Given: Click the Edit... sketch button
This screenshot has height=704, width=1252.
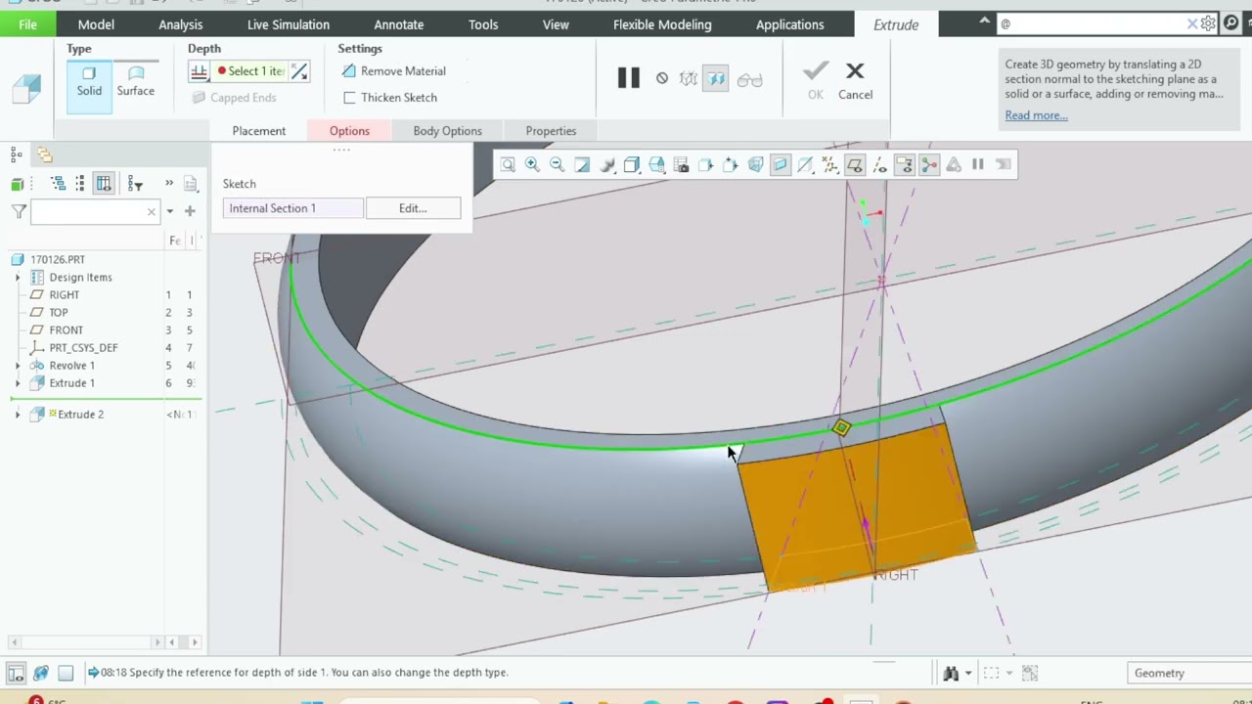Looking at the screenshot, I should click(x=413, y=208).
